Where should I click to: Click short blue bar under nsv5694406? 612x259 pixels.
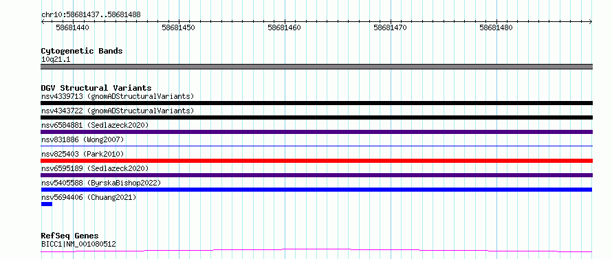(x=47, y=204)
